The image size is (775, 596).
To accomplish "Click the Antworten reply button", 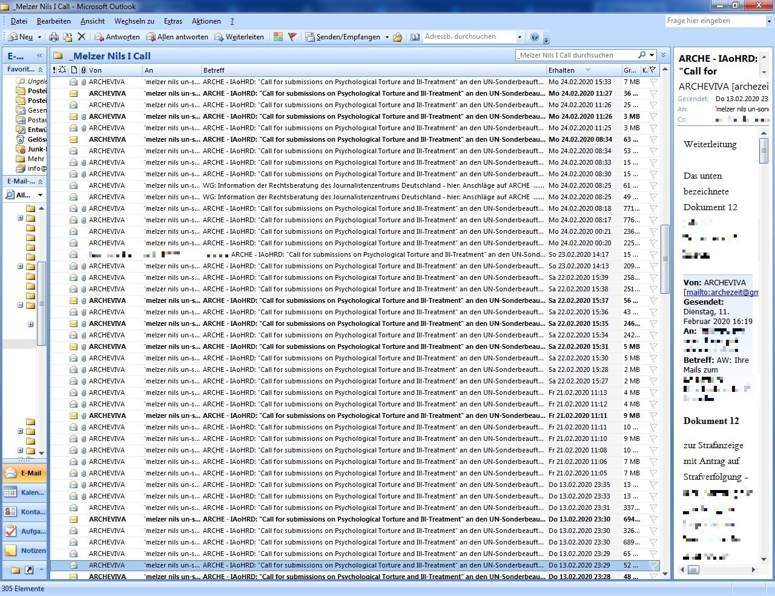I will click(117, 37).
